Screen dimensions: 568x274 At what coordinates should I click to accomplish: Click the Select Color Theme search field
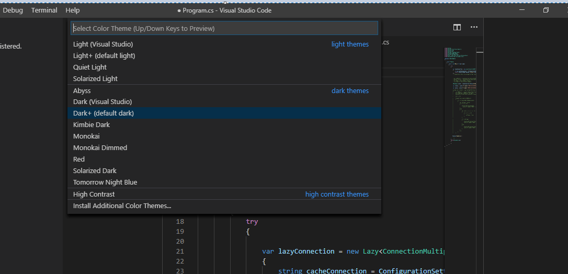point(224,28)
